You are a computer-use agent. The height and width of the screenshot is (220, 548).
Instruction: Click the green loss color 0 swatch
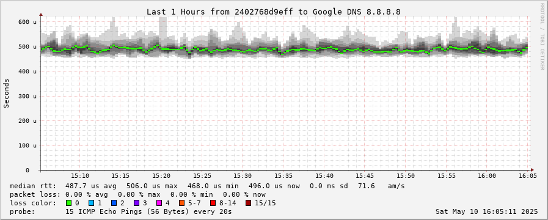(x=68, y=203)
